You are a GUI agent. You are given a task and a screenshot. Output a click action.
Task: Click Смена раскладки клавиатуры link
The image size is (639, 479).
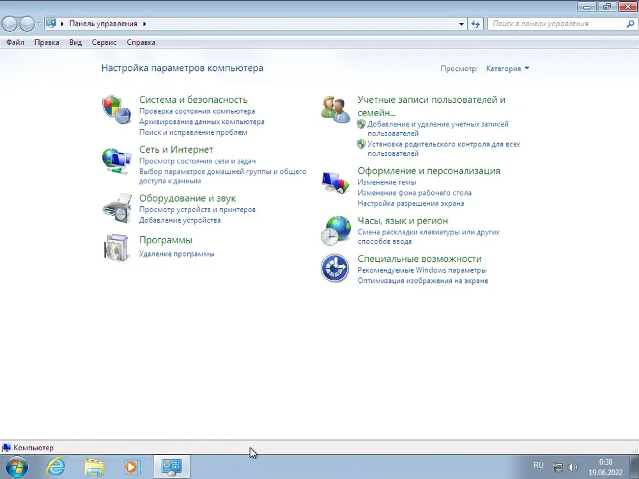(428, 237)
